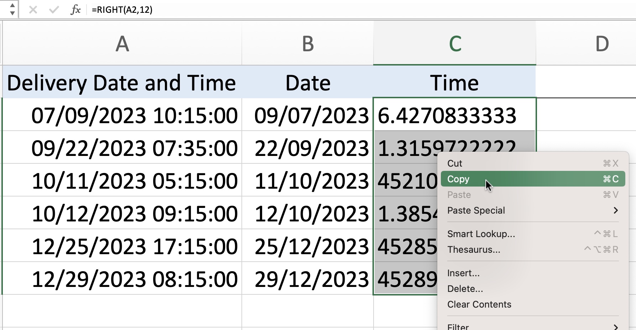Select Time cell starting with 45210

point(406,180)
